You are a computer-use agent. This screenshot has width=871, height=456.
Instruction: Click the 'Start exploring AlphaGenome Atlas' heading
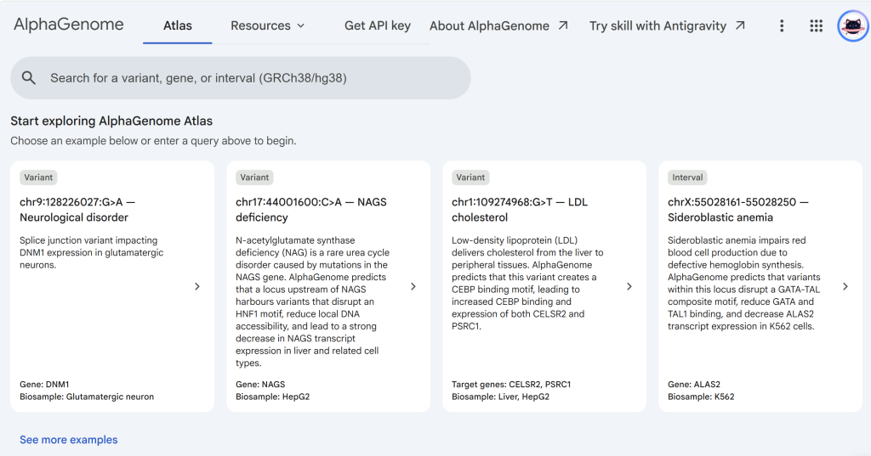pos(111,121)
